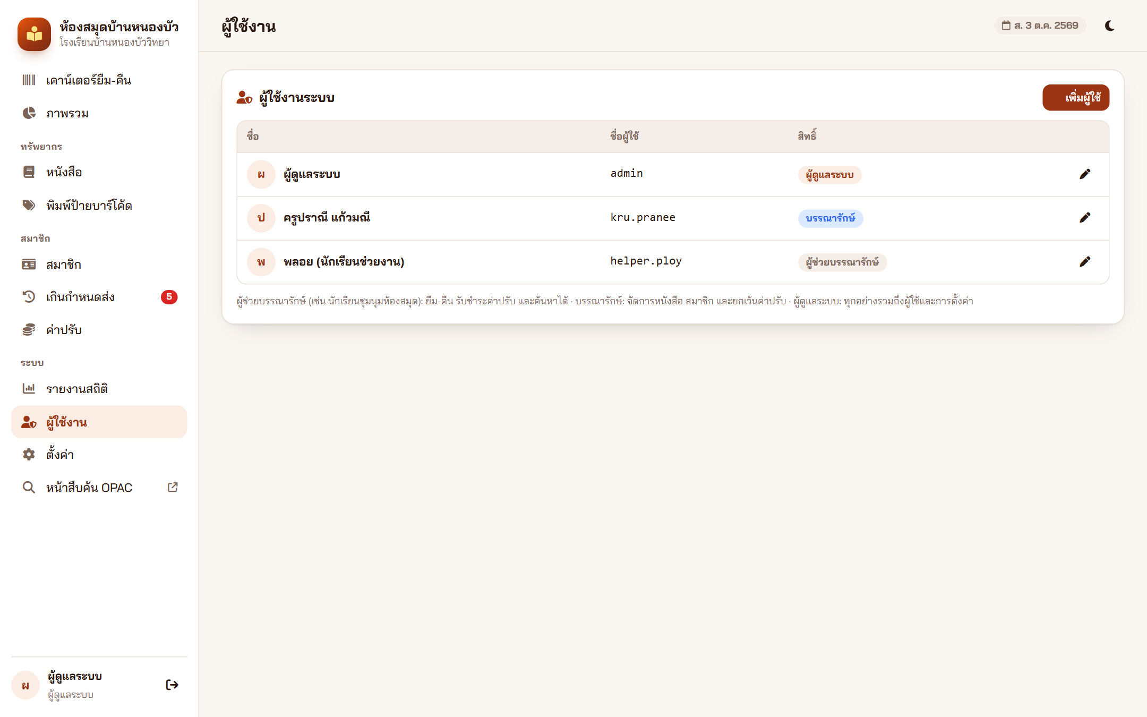The width and height of the screenshot is (1147, 717).
Task: Click the ชื่อ column header
Action: [253, 136]
